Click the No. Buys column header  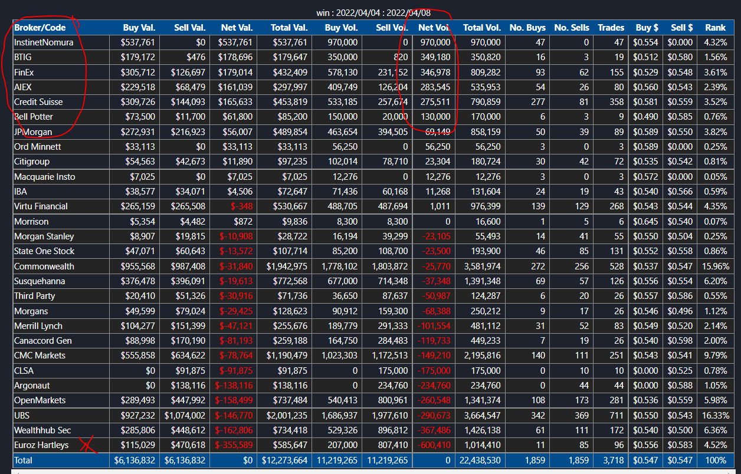tap(527, 27)
